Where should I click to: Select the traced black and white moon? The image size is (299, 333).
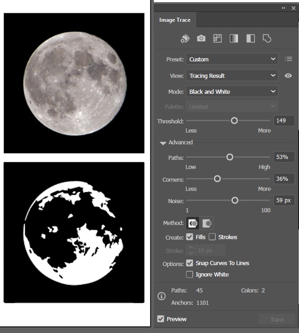tap(74, 233)
